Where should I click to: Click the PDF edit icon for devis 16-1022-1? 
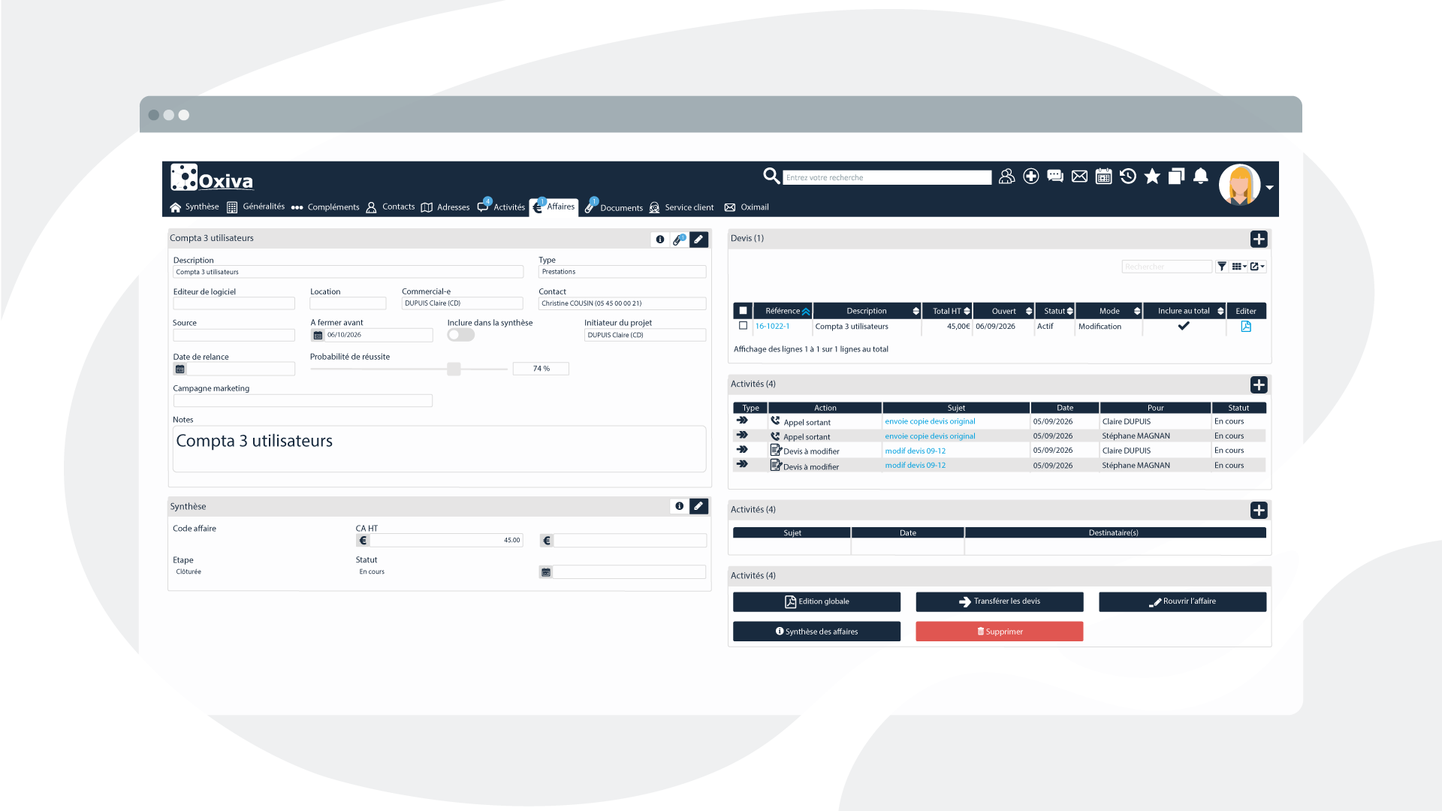[x=1246, y=327]
